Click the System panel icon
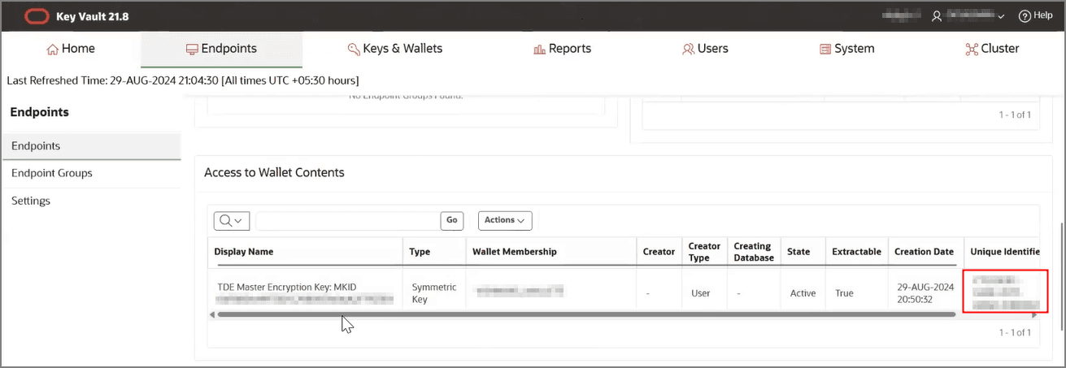 pos(825,50)
